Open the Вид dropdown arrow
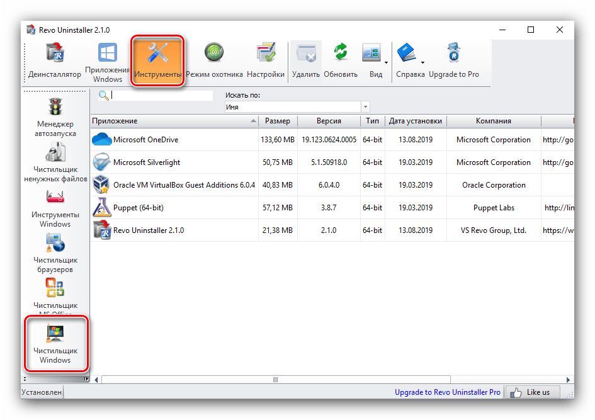The width and height of the screenshot is (595, 420). (385, 62)
